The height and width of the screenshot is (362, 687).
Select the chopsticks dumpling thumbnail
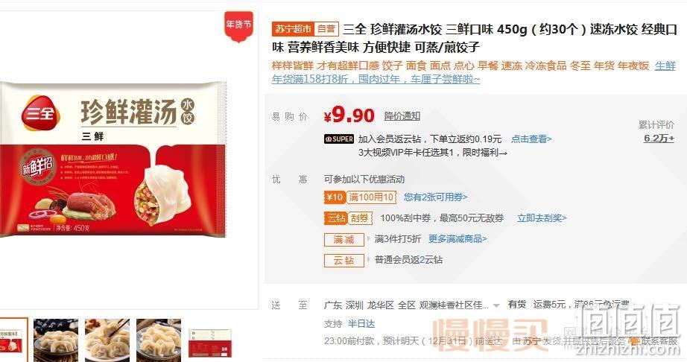(x=107, y=340)
